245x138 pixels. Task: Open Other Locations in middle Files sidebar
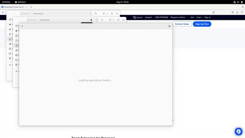coord(17,71)
